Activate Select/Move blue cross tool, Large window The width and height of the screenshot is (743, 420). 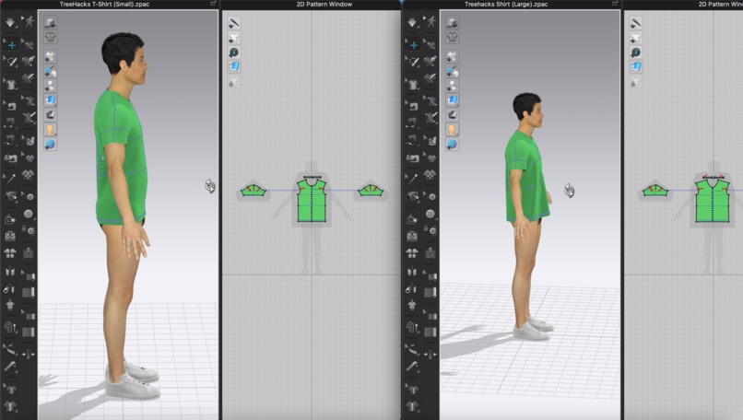pos(412,45)
